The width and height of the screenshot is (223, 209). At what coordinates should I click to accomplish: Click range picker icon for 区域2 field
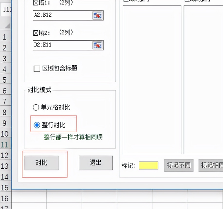pos(97,45)
